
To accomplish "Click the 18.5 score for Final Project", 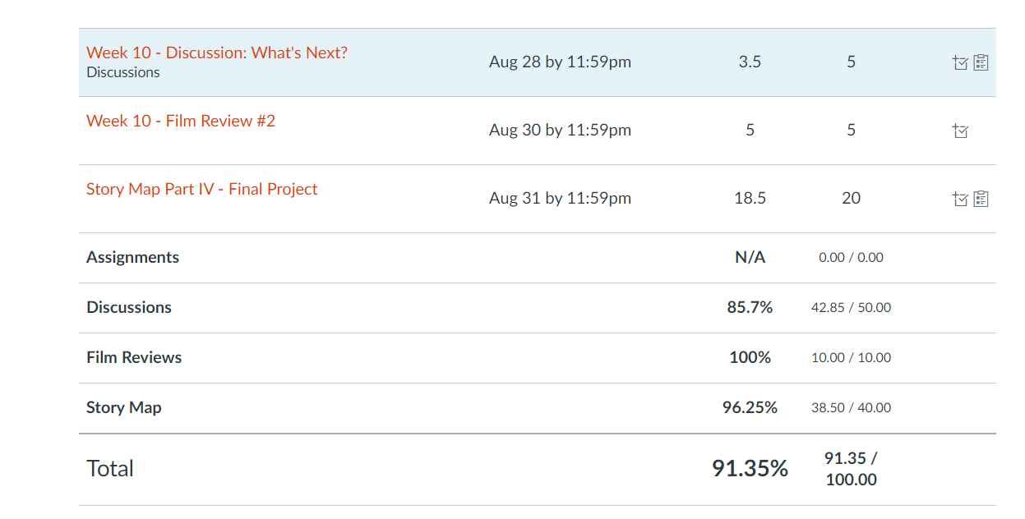I will pyautogui.click(x=750, y=198).
